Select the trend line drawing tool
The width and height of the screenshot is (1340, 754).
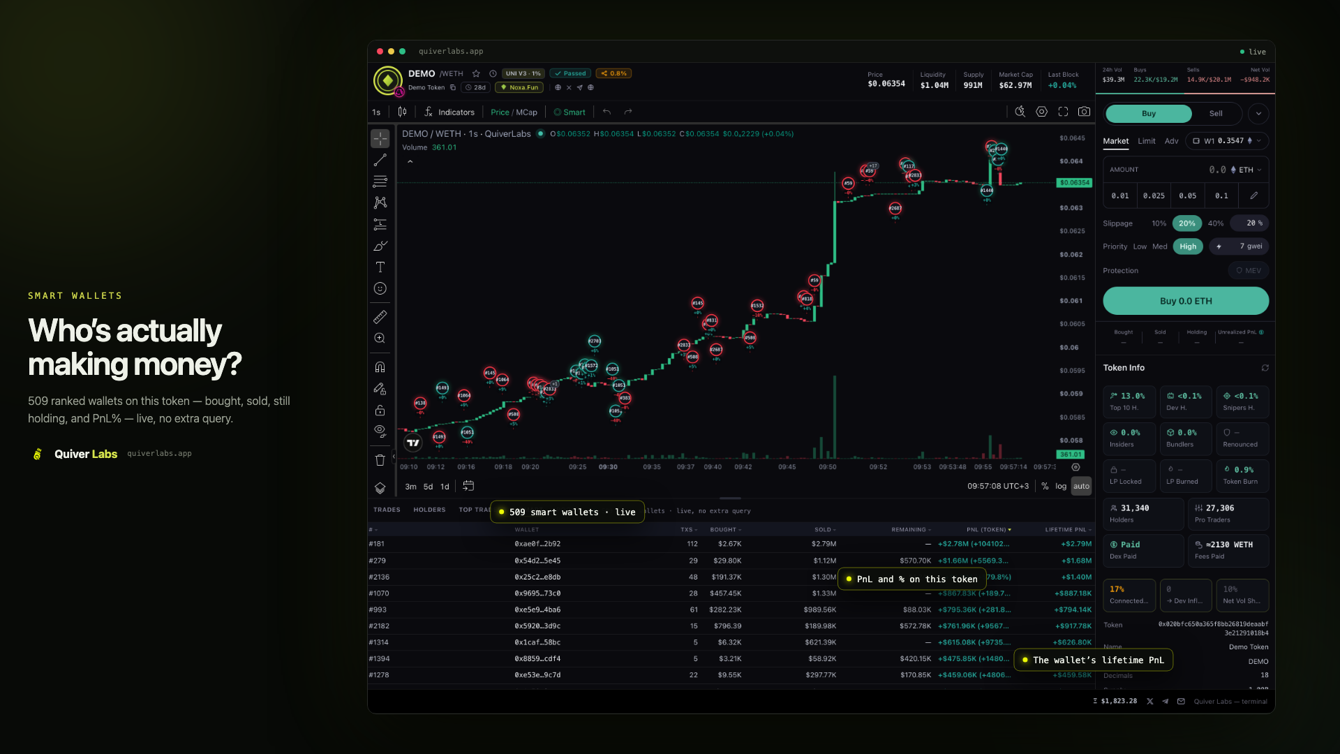[x=380, y=161]
